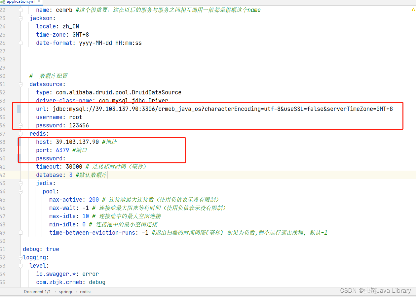Viewport: 416px width, 297px height.
Task: Collapse the pool block fold marker
Action: coord(20,191)
